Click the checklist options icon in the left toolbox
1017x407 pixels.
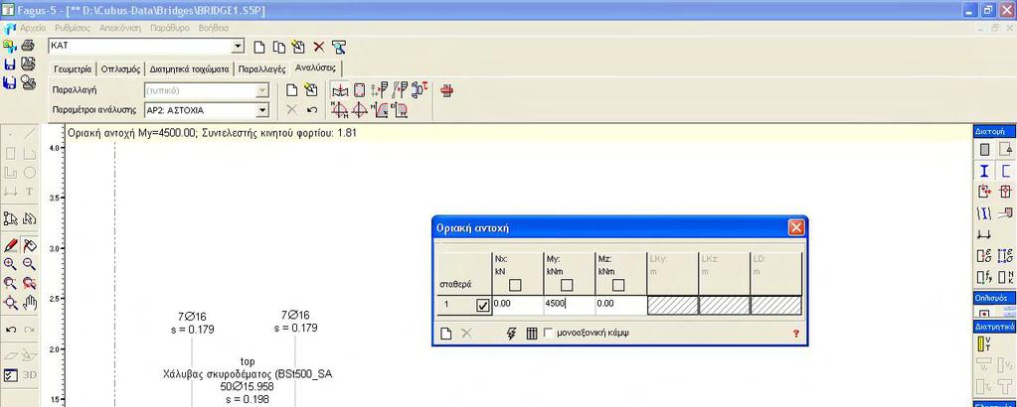point(10,374)
